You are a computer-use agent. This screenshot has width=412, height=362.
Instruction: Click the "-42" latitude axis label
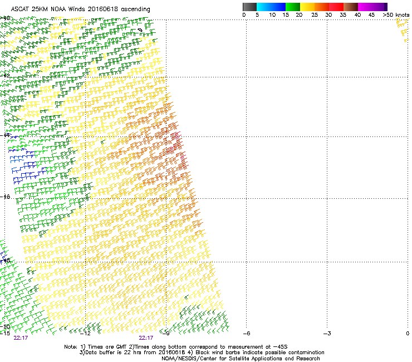click(x=5, y=76)
